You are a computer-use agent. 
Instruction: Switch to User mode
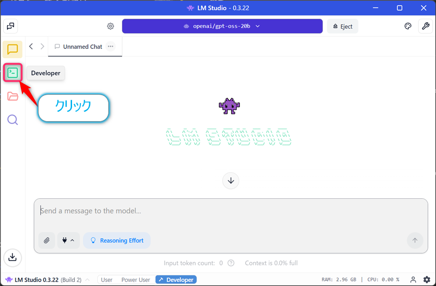click(x=106, y=279)
